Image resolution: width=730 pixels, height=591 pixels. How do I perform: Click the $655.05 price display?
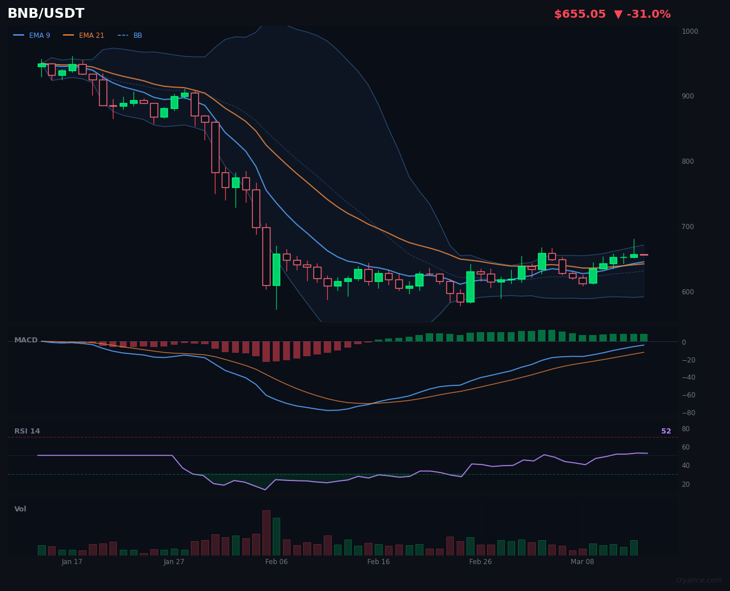580,14
